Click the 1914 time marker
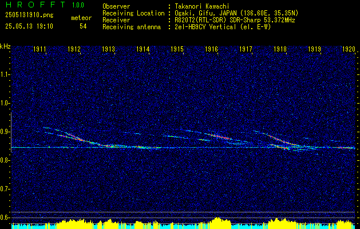Image resolution: width=360 pixels, height=229 pixels. [143, 49]
